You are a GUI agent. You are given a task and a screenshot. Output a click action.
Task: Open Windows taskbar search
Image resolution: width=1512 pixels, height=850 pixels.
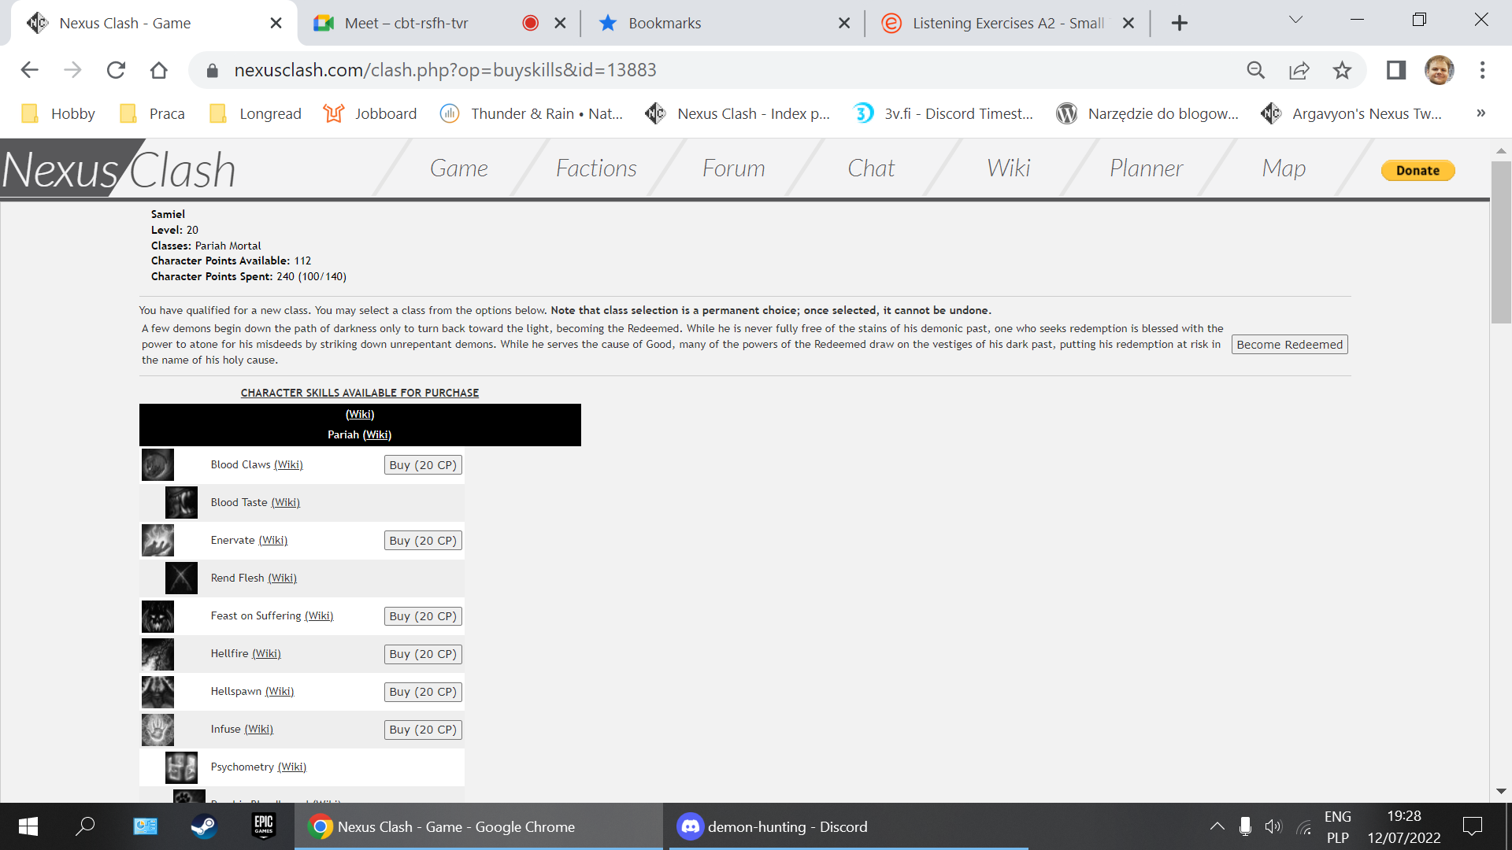click(x=85, y=826)
